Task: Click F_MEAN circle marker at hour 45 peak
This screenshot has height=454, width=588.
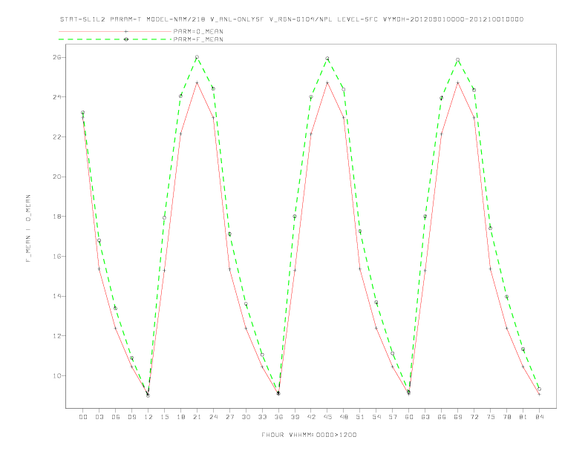Action: click(327, 59)
